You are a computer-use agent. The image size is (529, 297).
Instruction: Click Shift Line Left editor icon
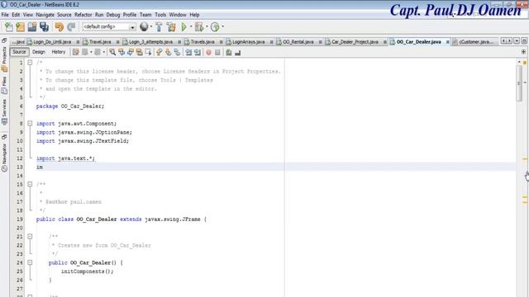pyautogui.click(x=188, y=52)
